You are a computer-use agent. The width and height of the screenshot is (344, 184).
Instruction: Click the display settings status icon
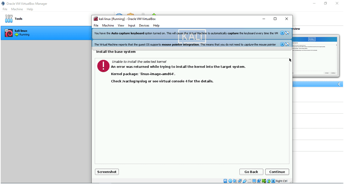[x=254, y=181]
